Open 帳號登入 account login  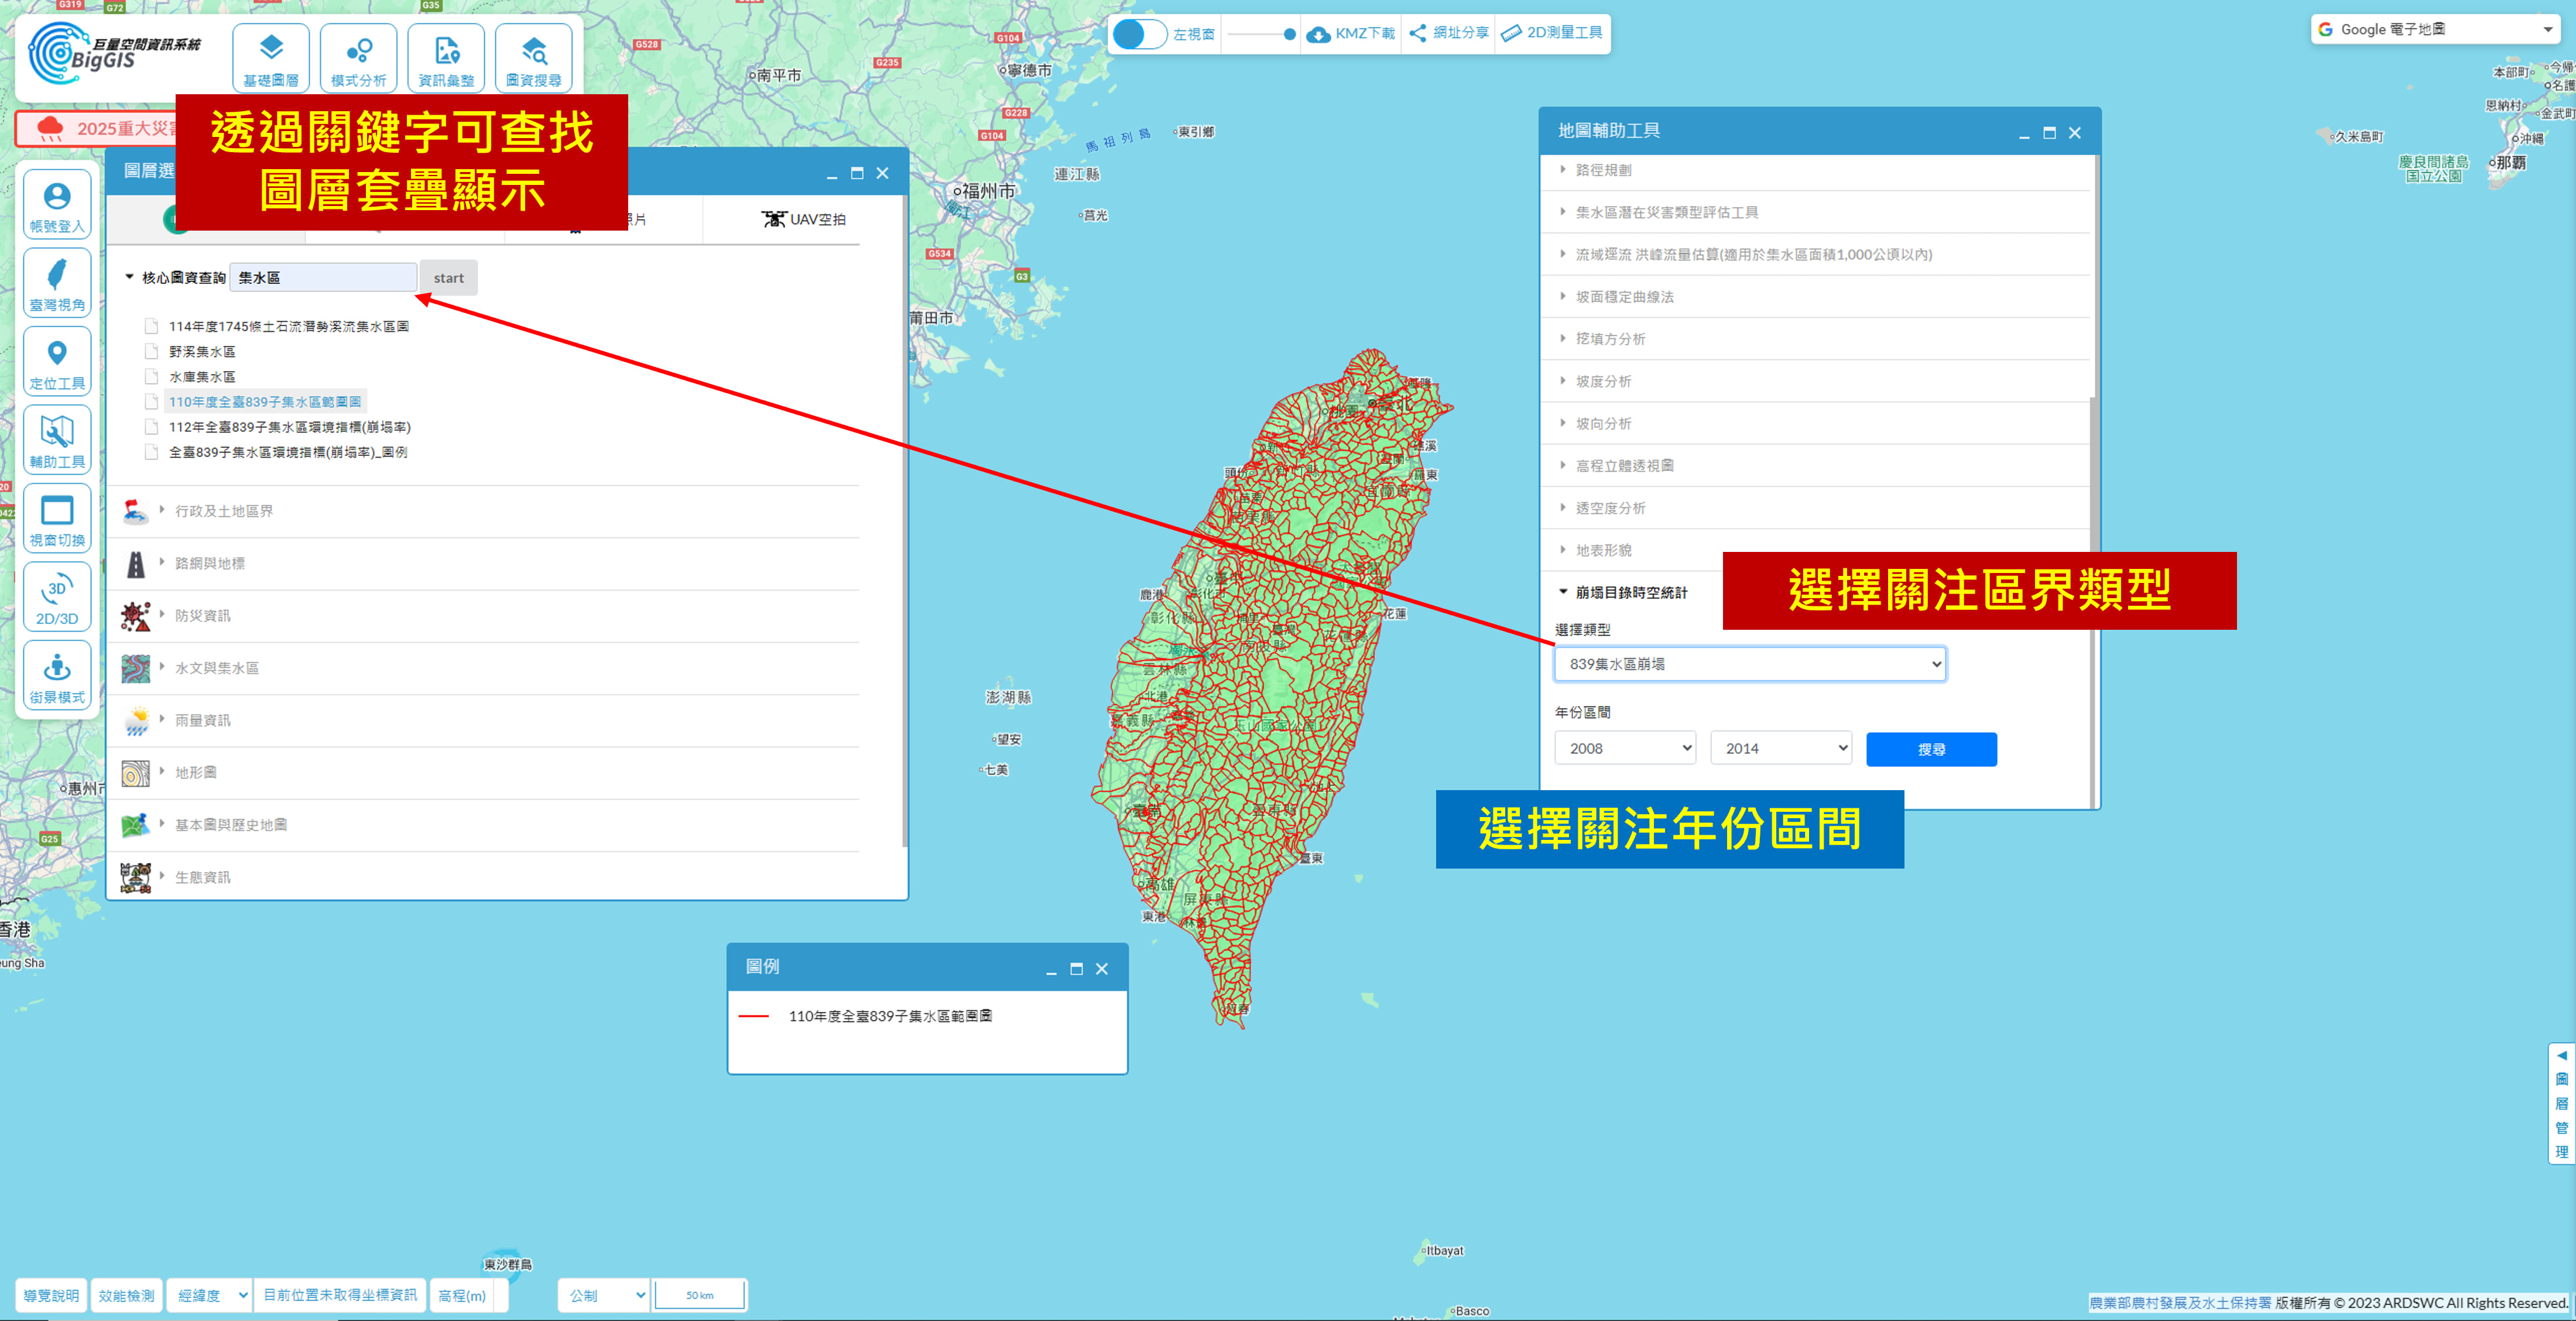(57, 205)
